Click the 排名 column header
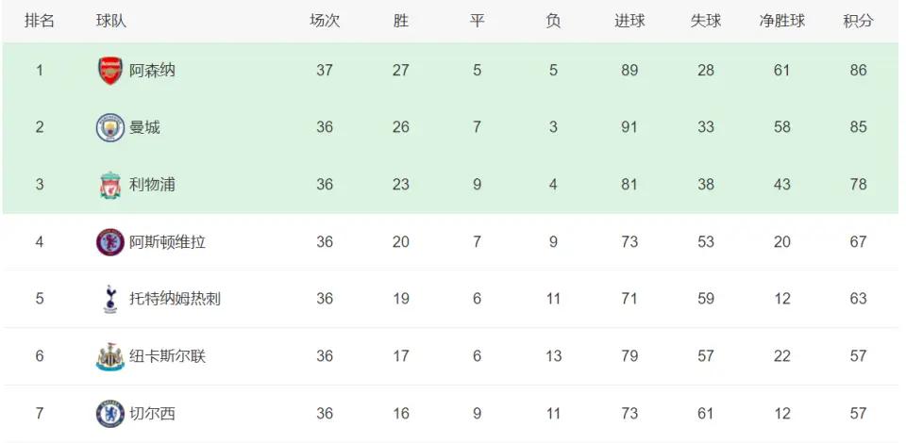The width and height of the screenshot is (906, 443). 40,22
